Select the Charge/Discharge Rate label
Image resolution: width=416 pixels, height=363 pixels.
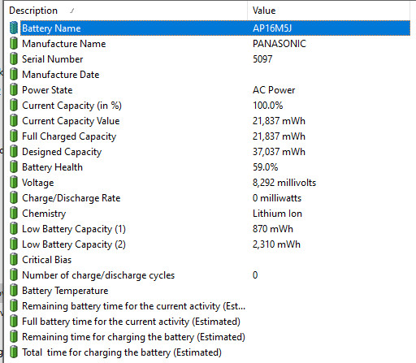coord(71,198)
